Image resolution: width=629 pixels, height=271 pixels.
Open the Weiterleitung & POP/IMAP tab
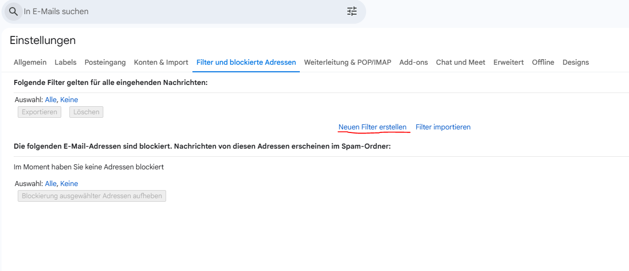coord(347,62)
